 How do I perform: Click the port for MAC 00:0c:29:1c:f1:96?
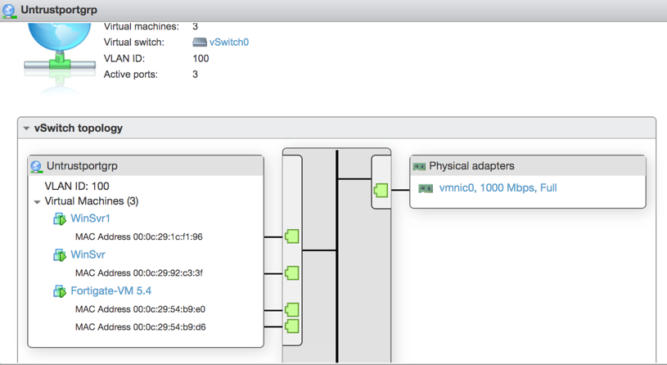(292, 237)
